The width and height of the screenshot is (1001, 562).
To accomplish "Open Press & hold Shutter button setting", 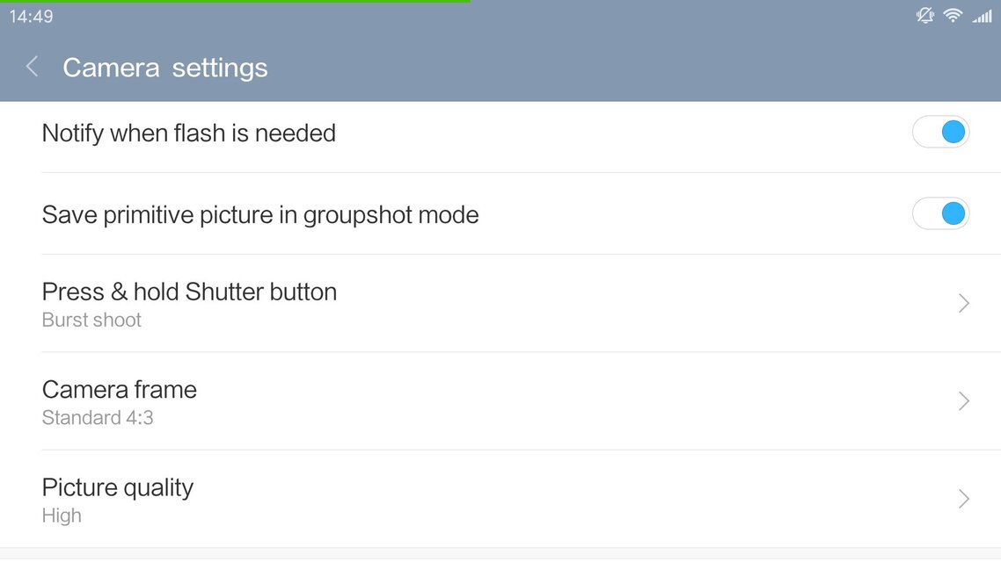I will (x=189, y=292).
